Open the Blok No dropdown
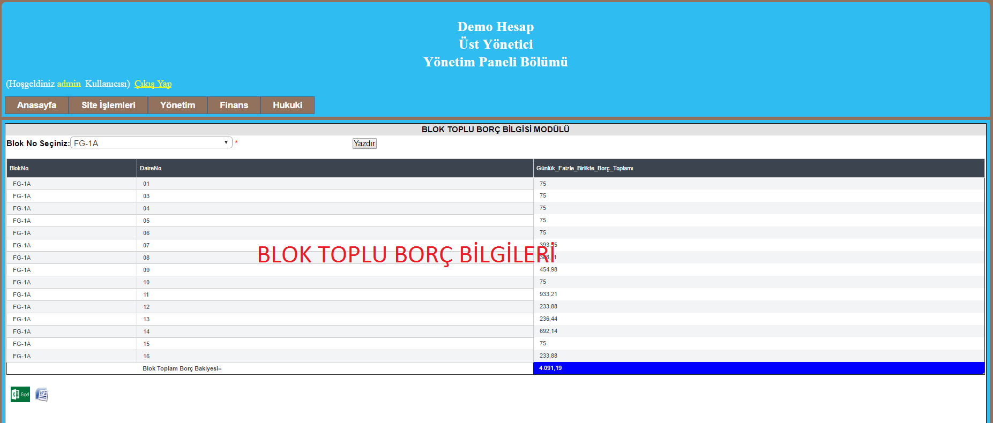Viewport: 993px width, 423px height. [151, 143]
